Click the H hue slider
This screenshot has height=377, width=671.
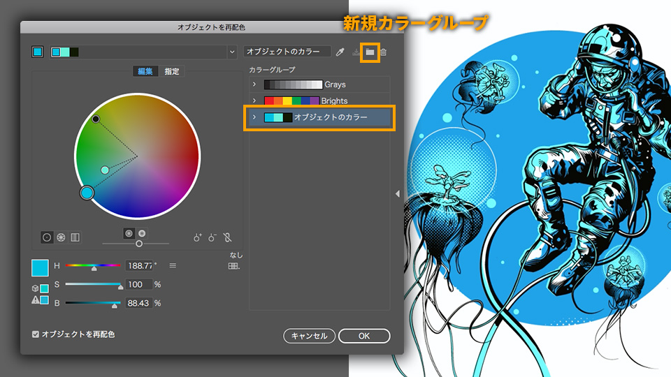[x=93, y=266]
